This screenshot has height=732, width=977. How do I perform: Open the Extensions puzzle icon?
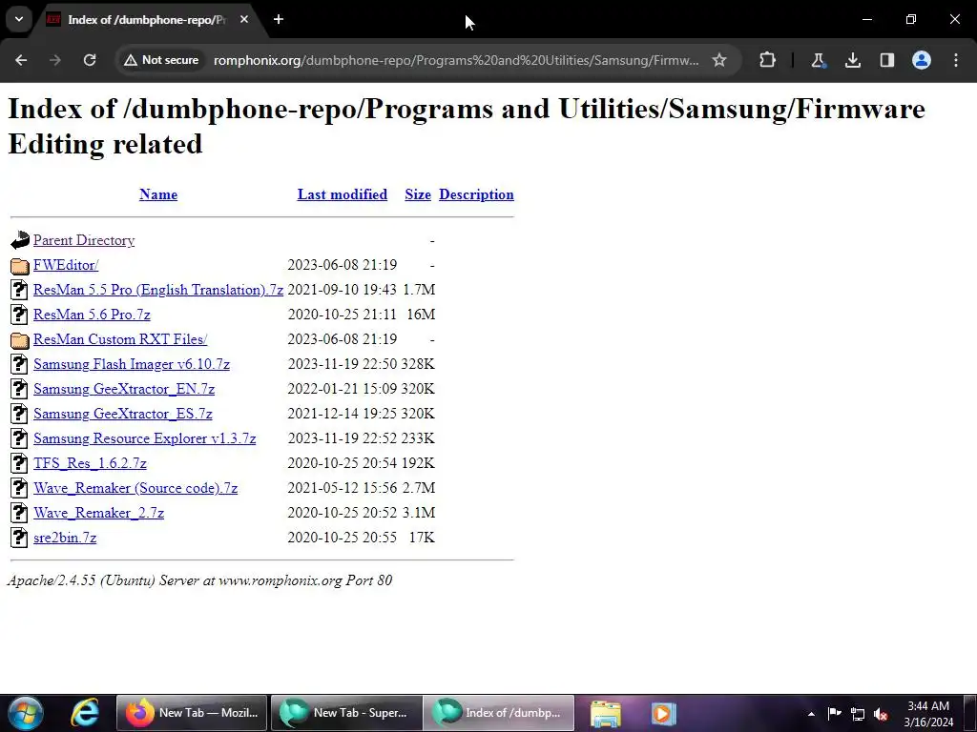tap(768, 60)
